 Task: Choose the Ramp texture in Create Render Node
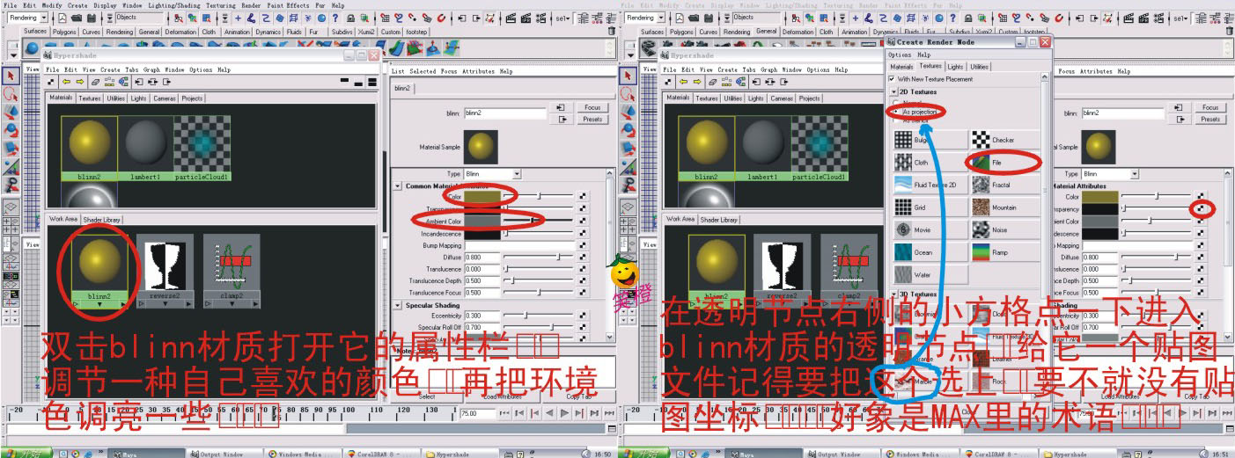click(x=1007, y=252)
